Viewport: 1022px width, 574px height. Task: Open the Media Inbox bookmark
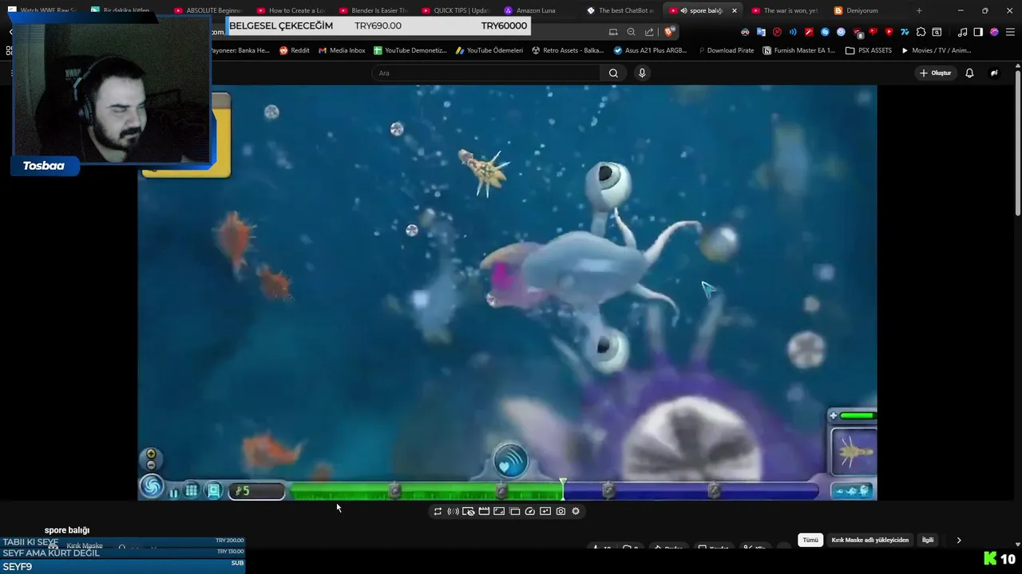coord(342,50)
